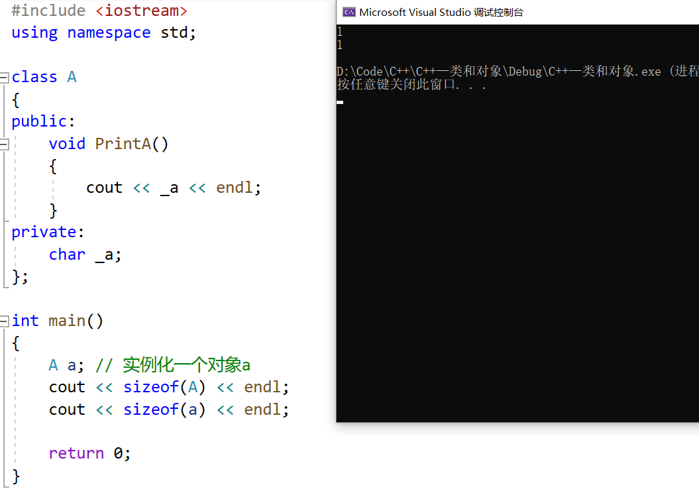Click the 'void PrintA()' declaration

(x=108, y=144)
